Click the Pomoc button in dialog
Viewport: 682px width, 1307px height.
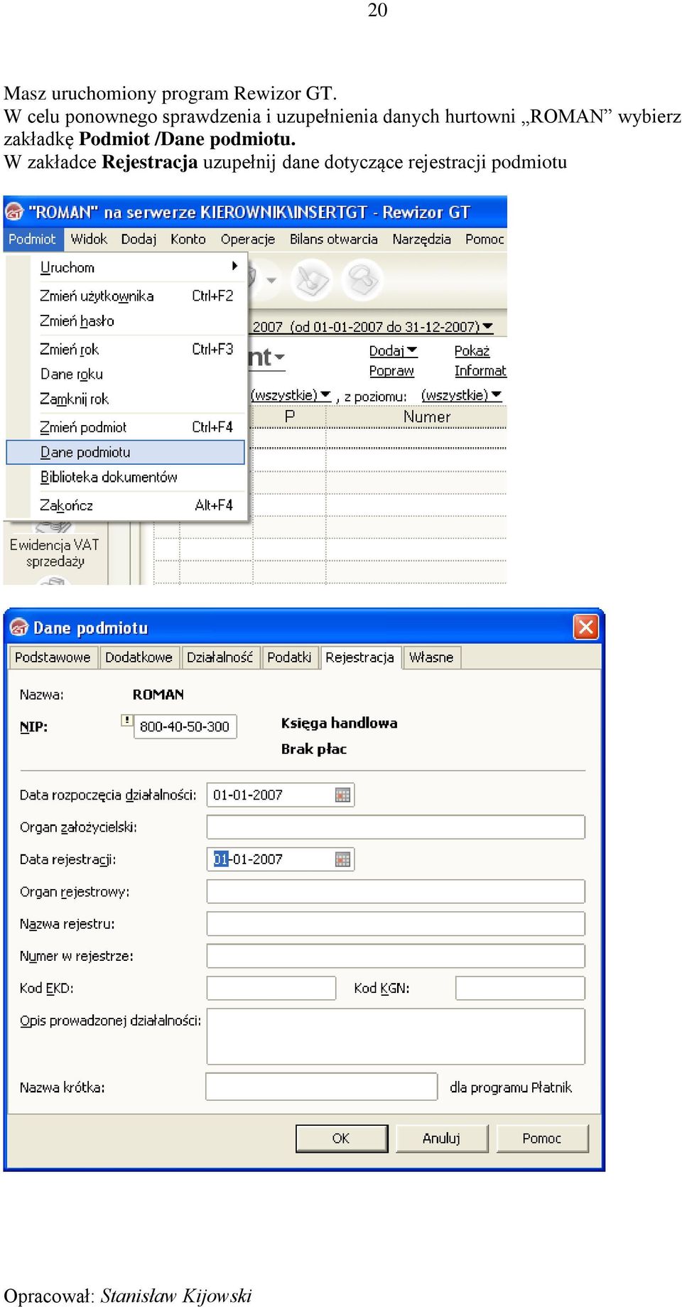(x=542, y=1139)
